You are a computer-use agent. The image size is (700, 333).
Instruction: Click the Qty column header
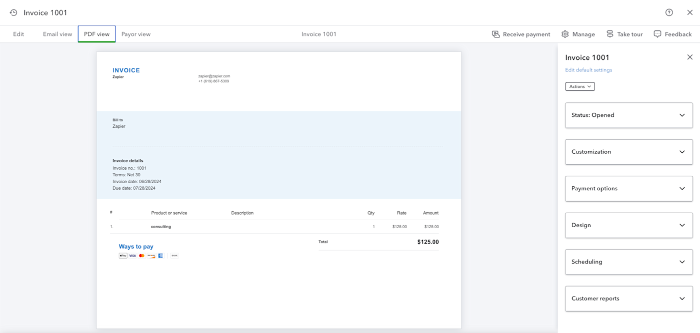point(371,213)
